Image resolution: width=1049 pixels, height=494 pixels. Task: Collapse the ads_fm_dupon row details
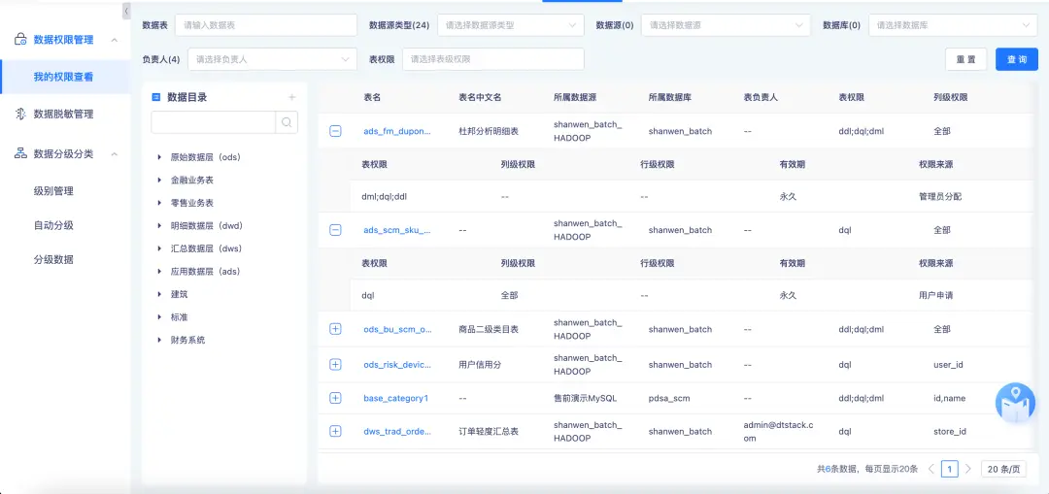point(335,131)
